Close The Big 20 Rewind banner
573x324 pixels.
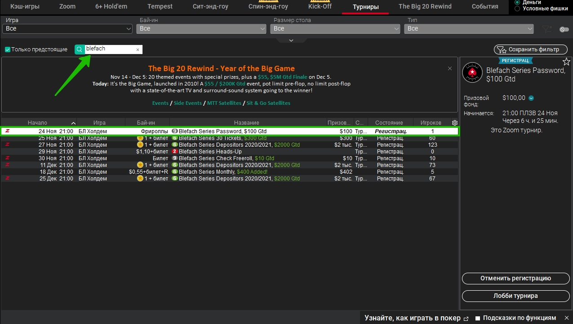(x=450, y=68)
